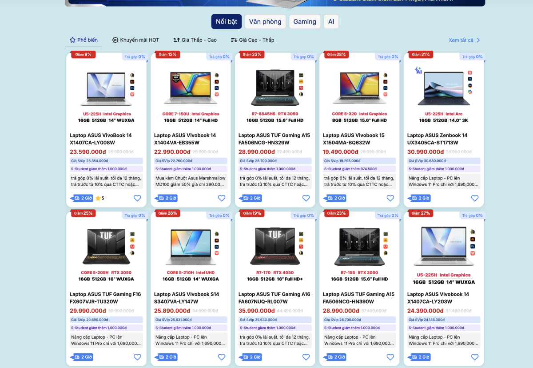The height and width of the screenshot is (368, 533).
Task: Toggle favorite heart on Vivobook S14 S3407VA-LY147W
Action: 222,357
